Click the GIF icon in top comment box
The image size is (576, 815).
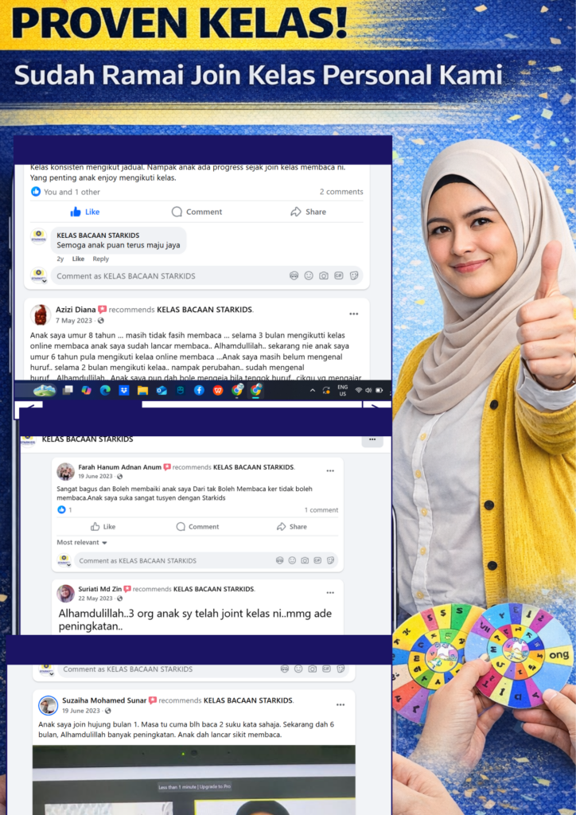point(338,275)
